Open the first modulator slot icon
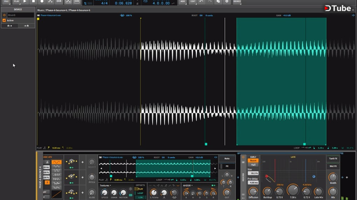357x200 pixels. (x=71, y=162)
